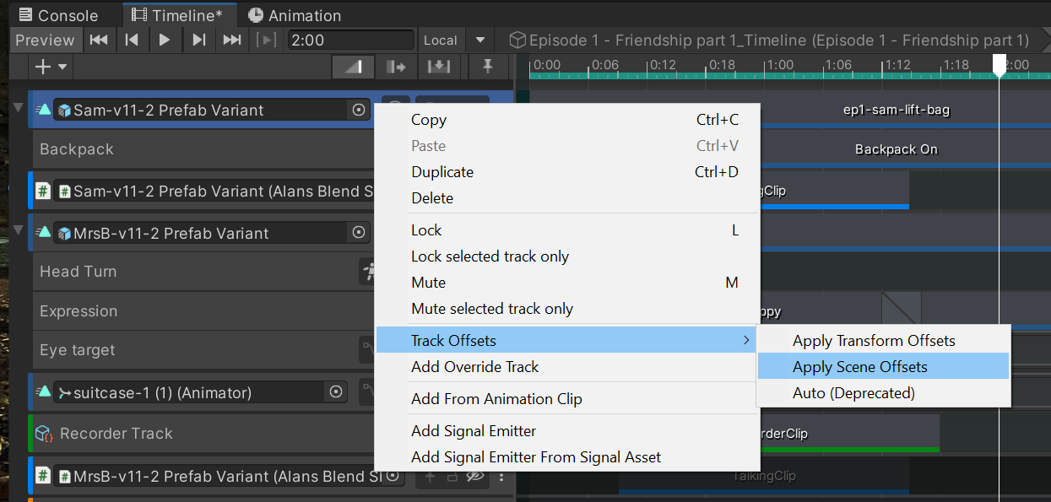This screenshot has height=502, width=1051.
Task: Open the Add track plus dropdown
Action: pos(50,67)
